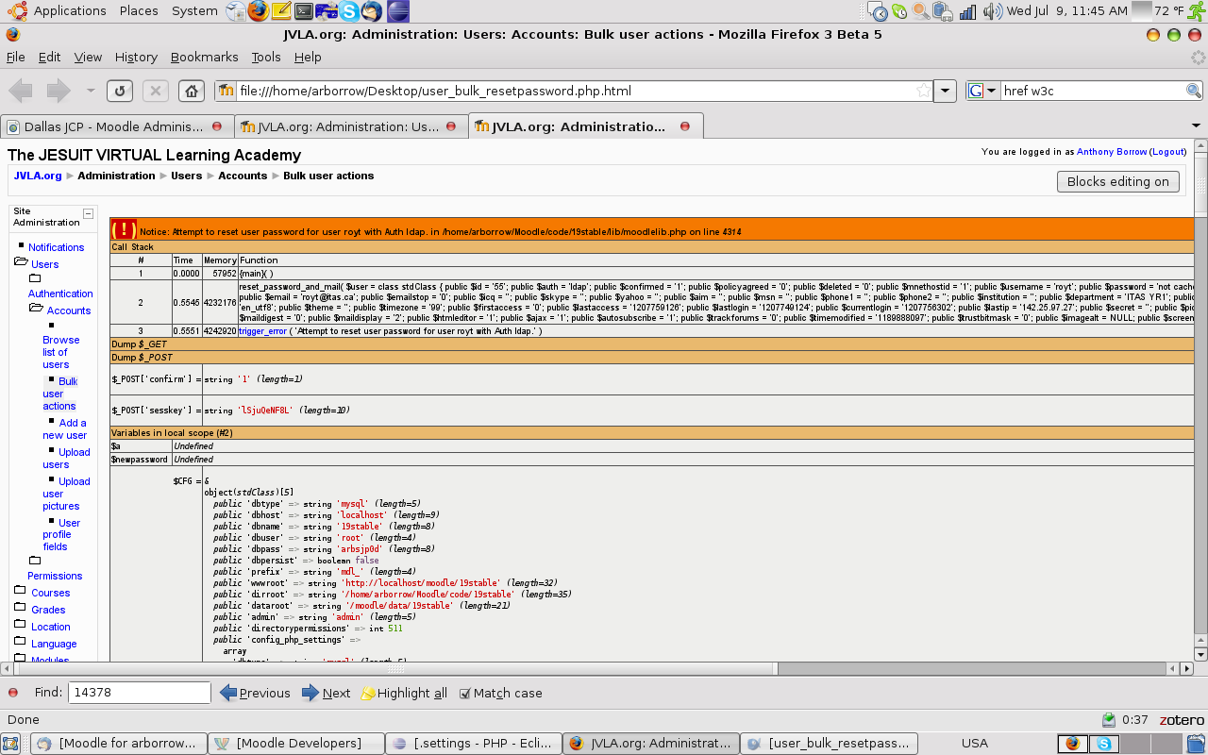Open the GNOME Places menu
The height and width of the screenshot is (755, 1208).
[x=139, y=11]
